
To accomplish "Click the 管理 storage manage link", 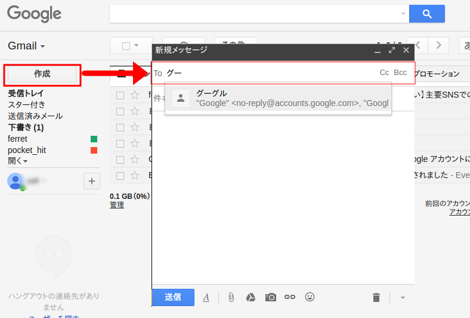I will pyautogui.click(x=117, y=205).
